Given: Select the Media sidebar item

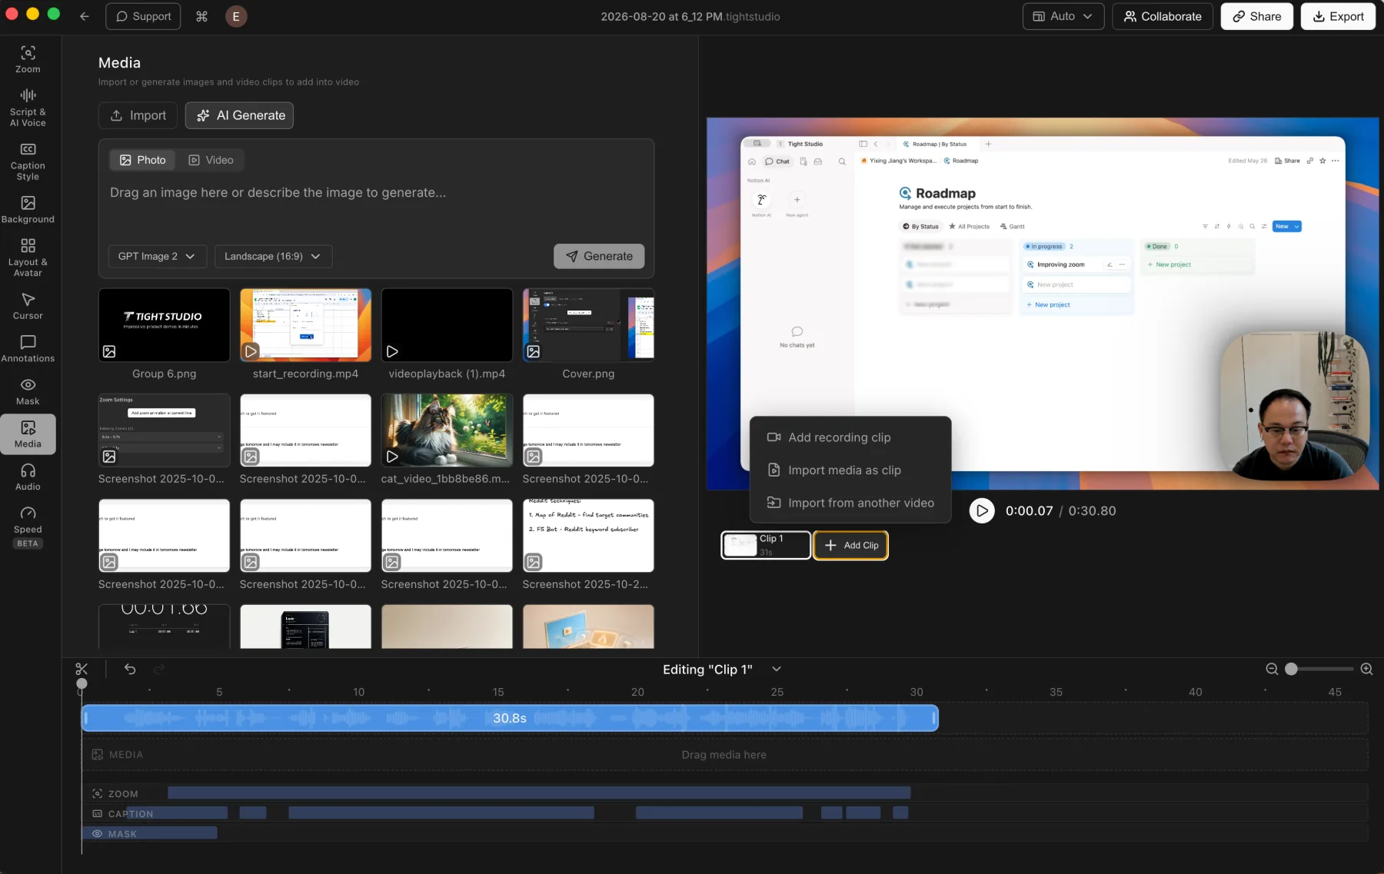Looking at the screenshot, I should [28, 434].
